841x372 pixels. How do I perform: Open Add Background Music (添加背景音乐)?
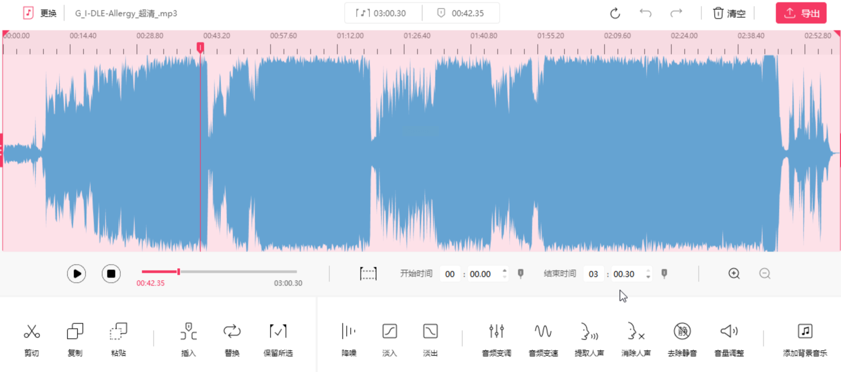805,332
